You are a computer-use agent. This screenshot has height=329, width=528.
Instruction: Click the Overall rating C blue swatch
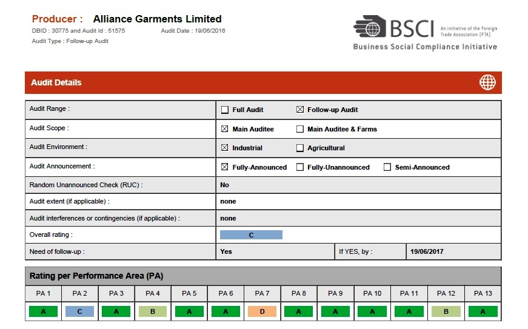tap(251, 235)
